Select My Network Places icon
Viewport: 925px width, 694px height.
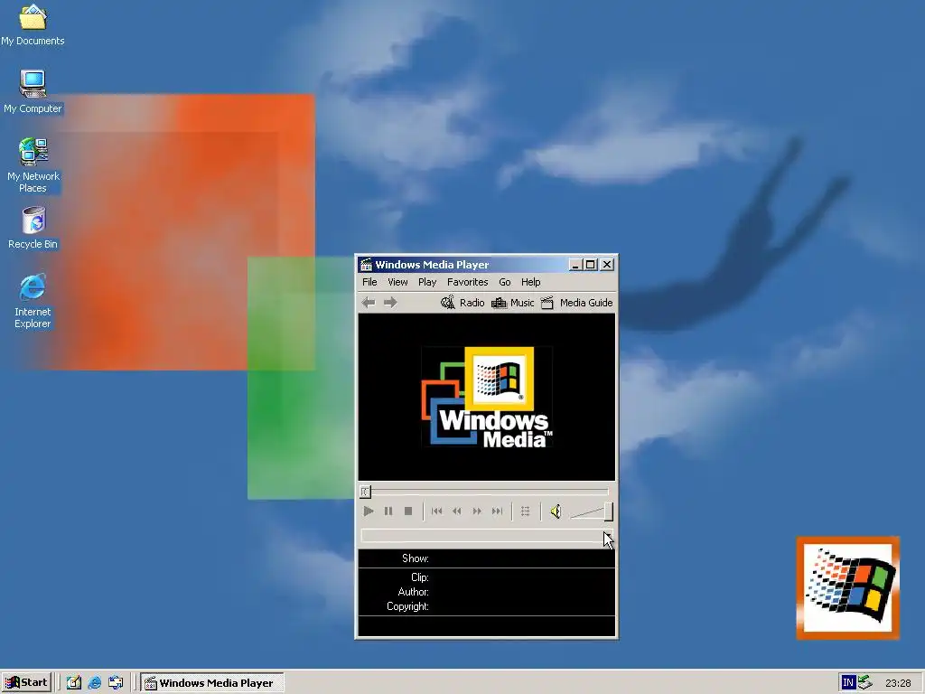click(33, 165)
